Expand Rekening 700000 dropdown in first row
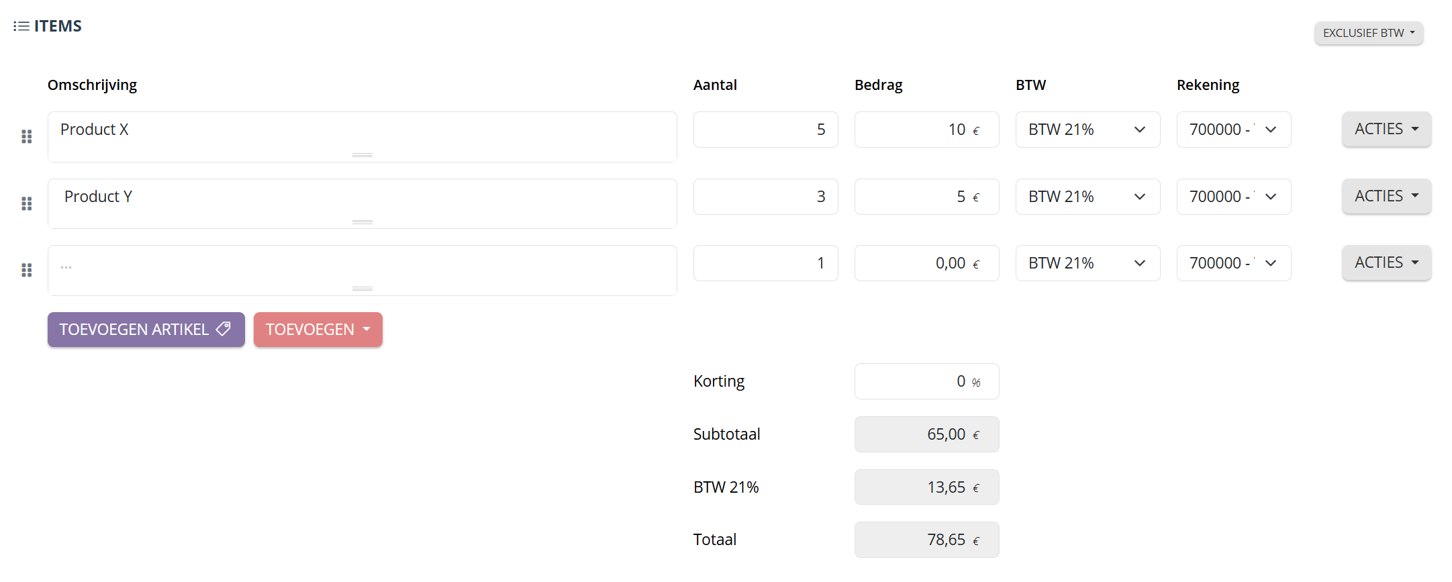 pyautogui.click(x=1233, y=130)
